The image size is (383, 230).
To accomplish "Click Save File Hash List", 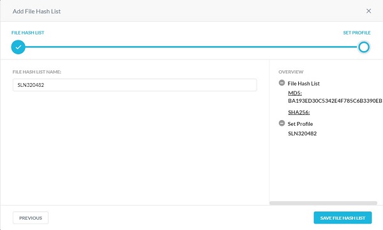I will pyautogui.click(x=343, y=218).
